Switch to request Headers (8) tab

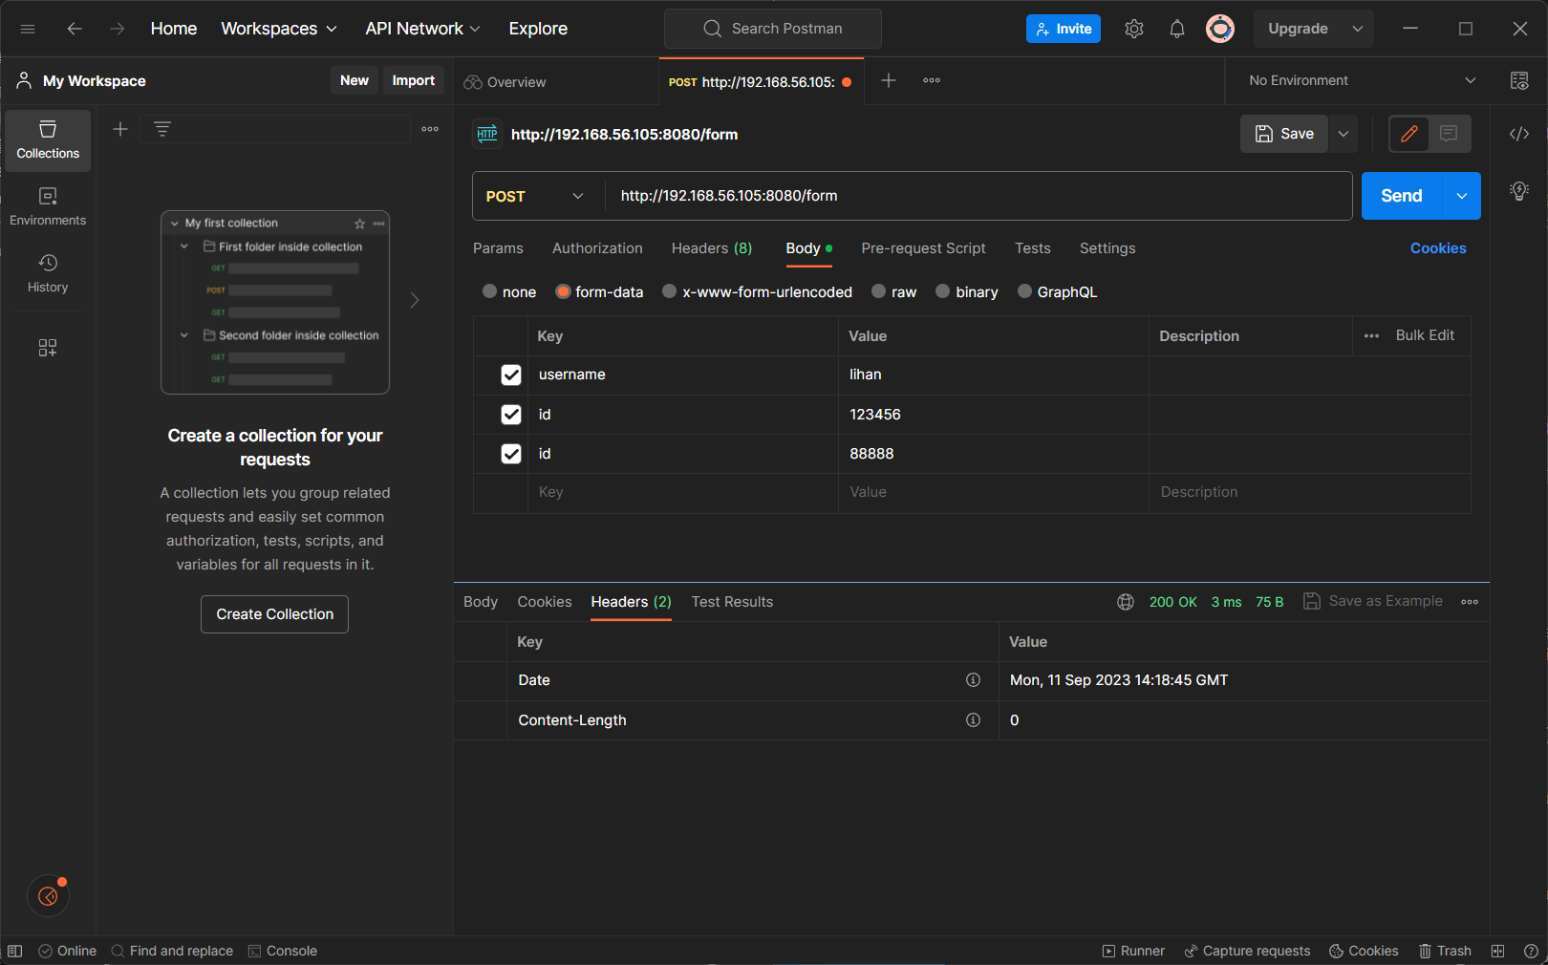click(x=712, y=248)
